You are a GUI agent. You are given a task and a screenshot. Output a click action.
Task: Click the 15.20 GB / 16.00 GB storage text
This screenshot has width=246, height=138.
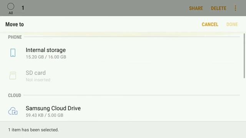point(46,57)
